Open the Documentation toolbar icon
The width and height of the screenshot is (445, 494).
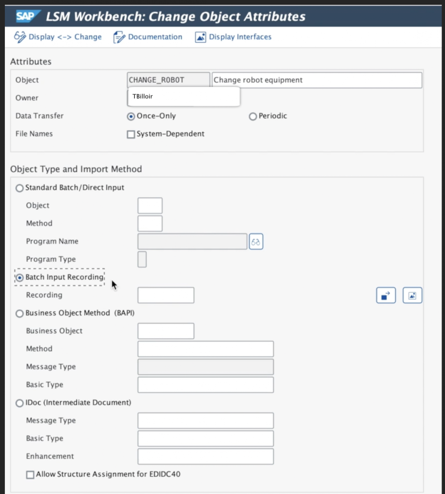[119, 37]
